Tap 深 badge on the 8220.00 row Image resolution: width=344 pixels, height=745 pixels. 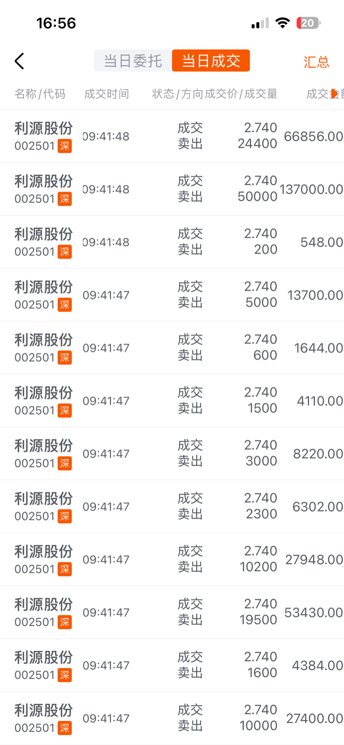[64, 463]
